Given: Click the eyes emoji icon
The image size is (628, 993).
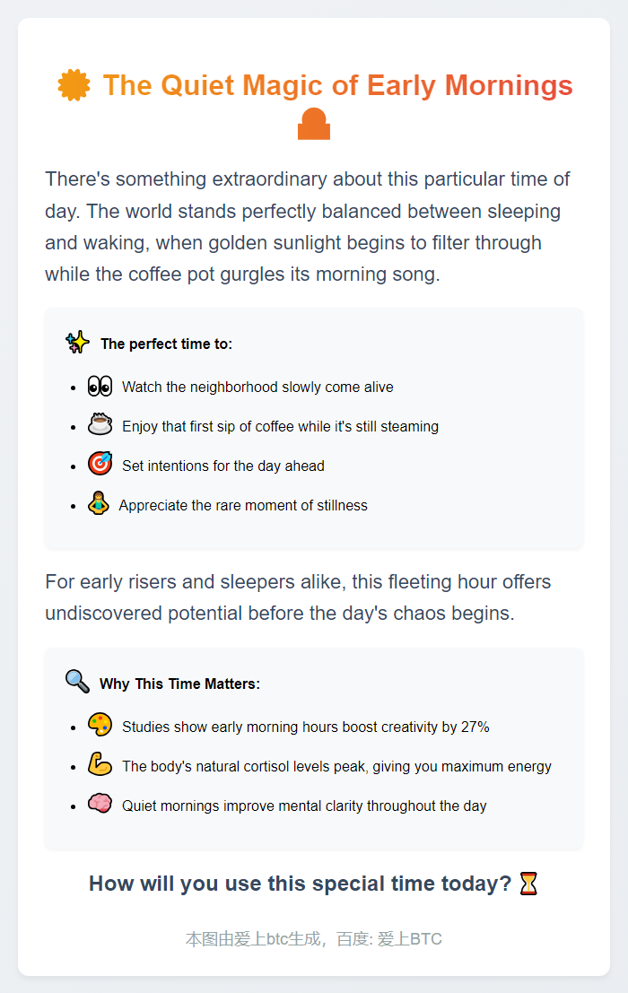Looking at the screenshot, I should (x=100, y=386).
